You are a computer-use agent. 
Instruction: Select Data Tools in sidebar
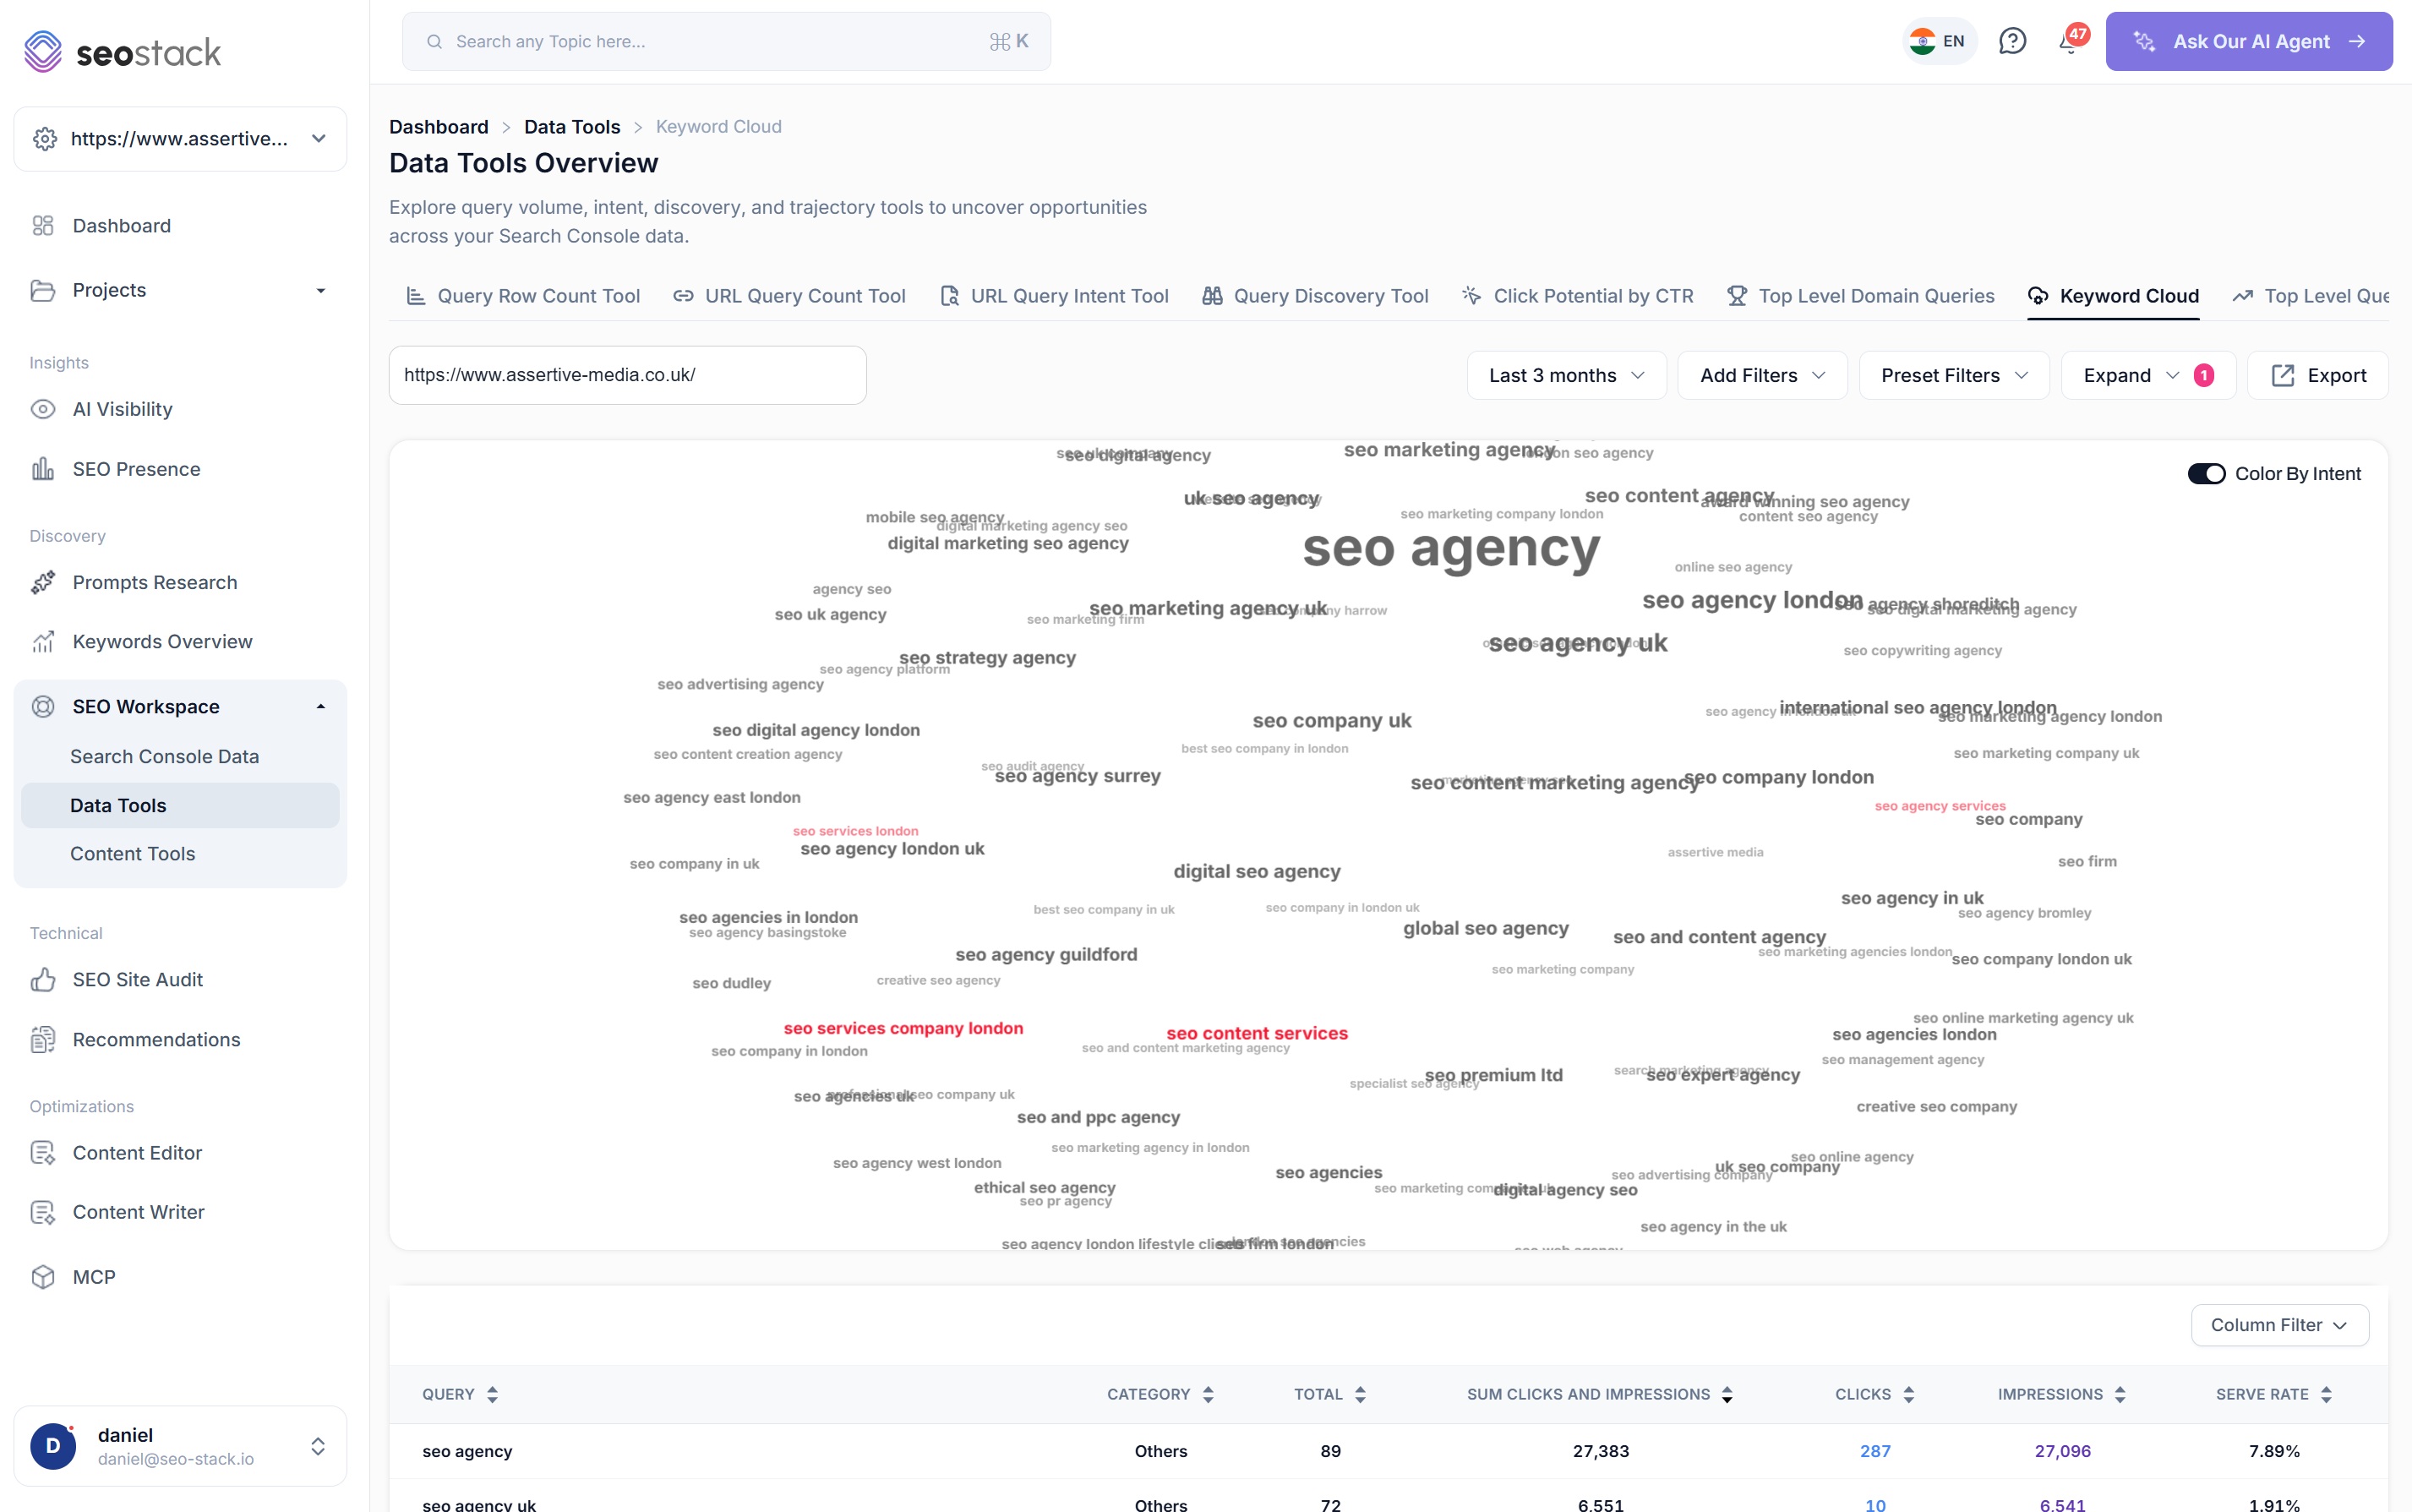[180, 805]
